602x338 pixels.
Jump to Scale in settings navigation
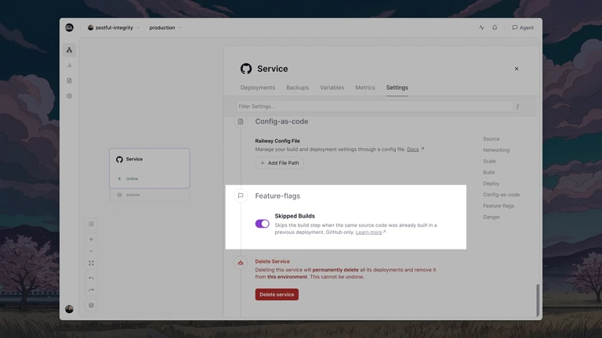click(x=489, y=161)
